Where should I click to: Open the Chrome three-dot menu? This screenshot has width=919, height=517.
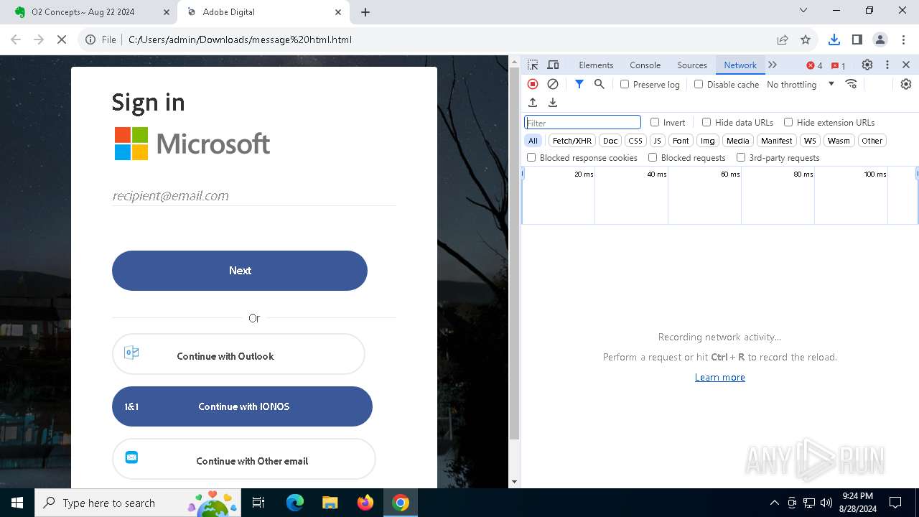pos(904,39)
